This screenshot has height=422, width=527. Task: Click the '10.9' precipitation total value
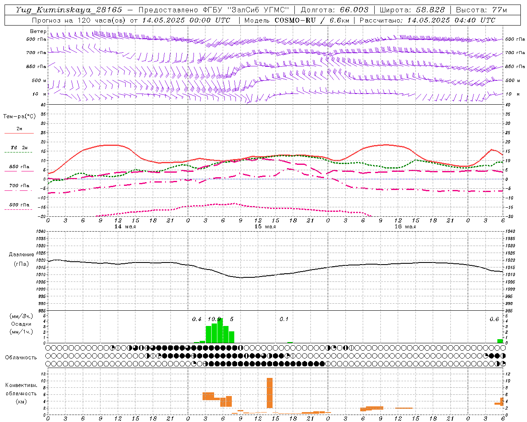click(214, 319)
